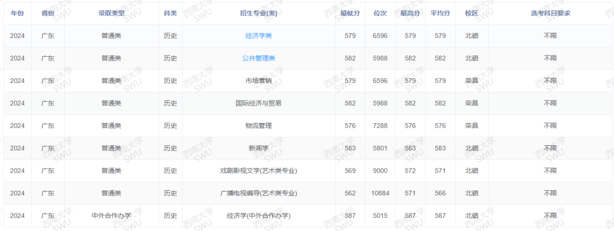Click the 北碚 campus cell for 新闻学
Image resolution: width=614 pixels, height=231 pixels.
[x=472, y=149]
